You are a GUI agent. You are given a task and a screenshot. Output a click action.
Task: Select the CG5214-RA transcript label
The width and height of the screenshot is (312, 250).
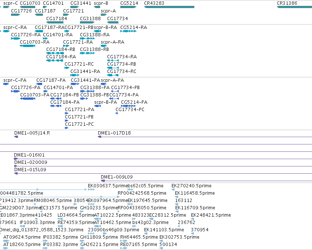(134, 27)
